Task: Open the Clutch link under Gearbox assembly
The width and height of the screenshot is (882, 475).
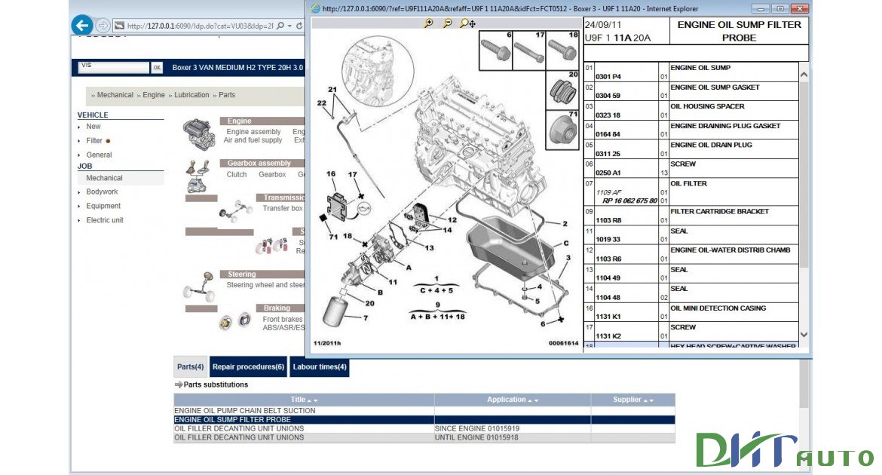Action: click(x=236, y=174)
